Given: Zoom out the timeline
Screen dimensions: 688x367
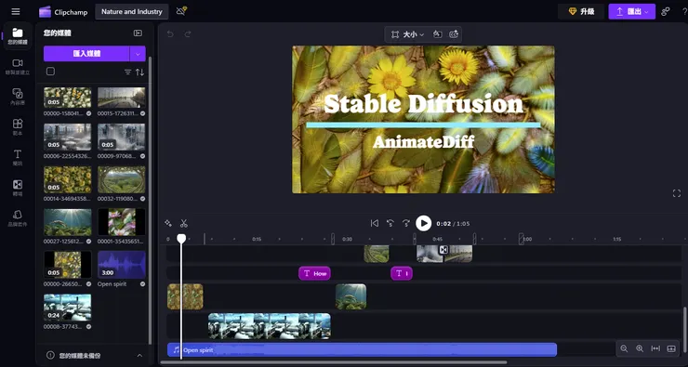Looking at the screenshot, I should 624,348.
